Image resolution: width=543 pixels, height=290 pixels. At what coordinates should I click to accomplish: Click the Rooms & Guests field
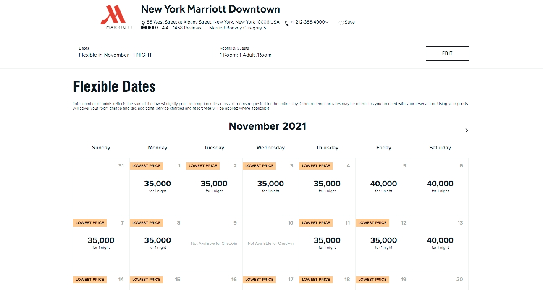tap(245, 52)
